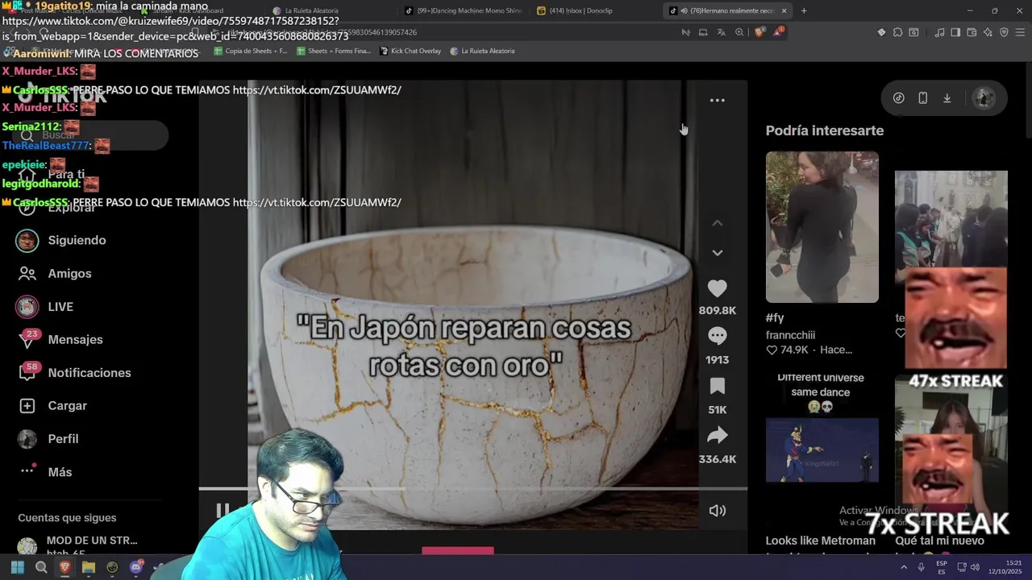1032x580 pixels.
Task: Open the browser hamburger menu
Action: 1021,32
